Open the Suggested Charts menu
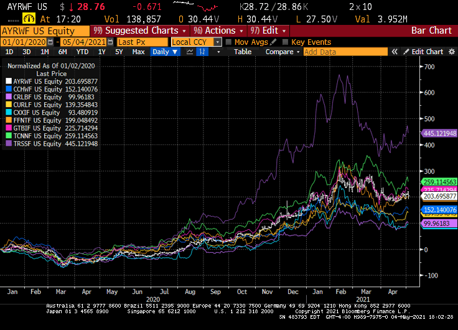The image size is (458, 330). pyautogui.click(x=139, y=31)
